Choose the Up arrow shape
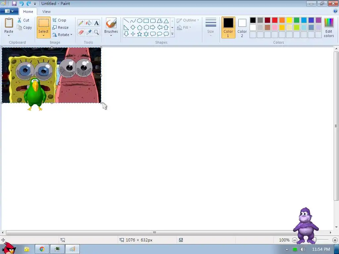 pos(166,27)
